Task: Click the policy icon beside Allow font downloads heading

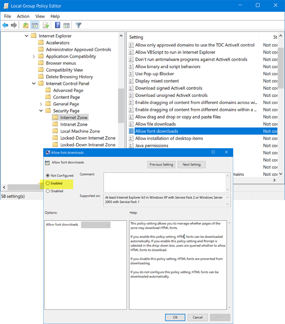Action: (x=47, y=162)
